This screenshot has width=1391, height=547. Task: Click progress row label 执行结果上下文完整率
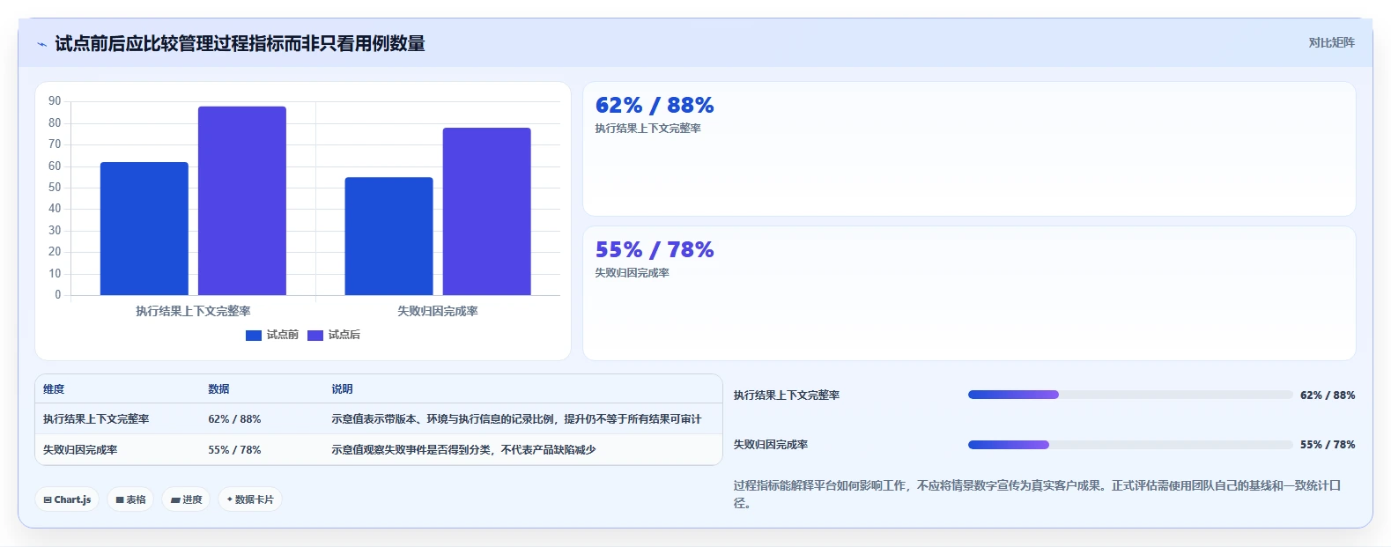(787, 395)
